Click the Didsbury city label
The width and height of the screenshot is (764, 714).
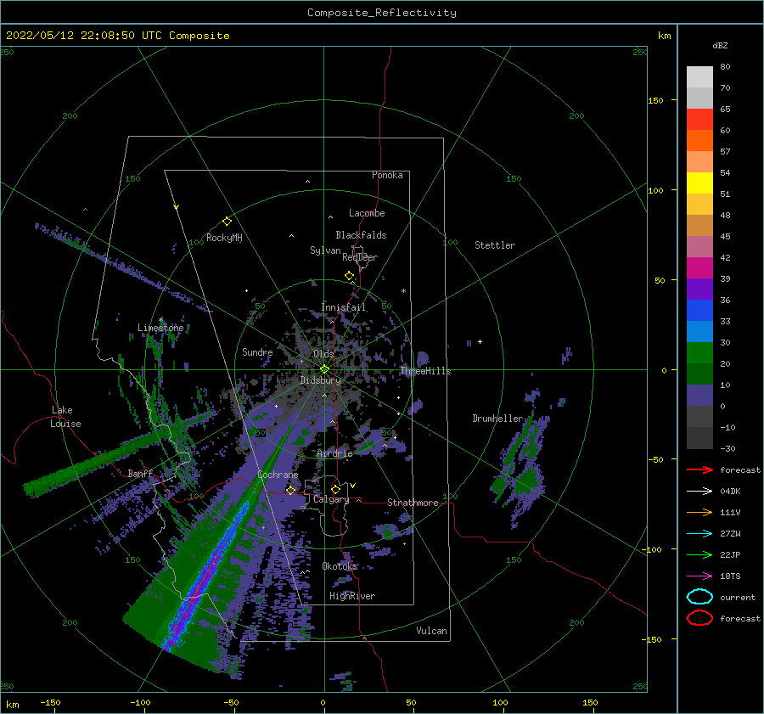(320, 380)
